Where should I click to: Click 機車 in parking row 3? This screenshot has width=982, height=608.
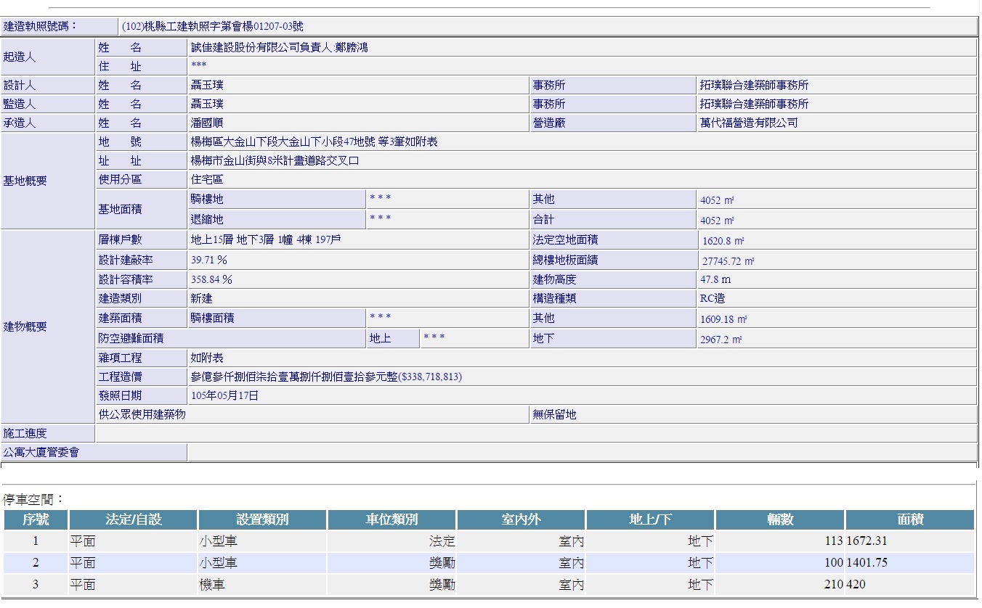211,585
